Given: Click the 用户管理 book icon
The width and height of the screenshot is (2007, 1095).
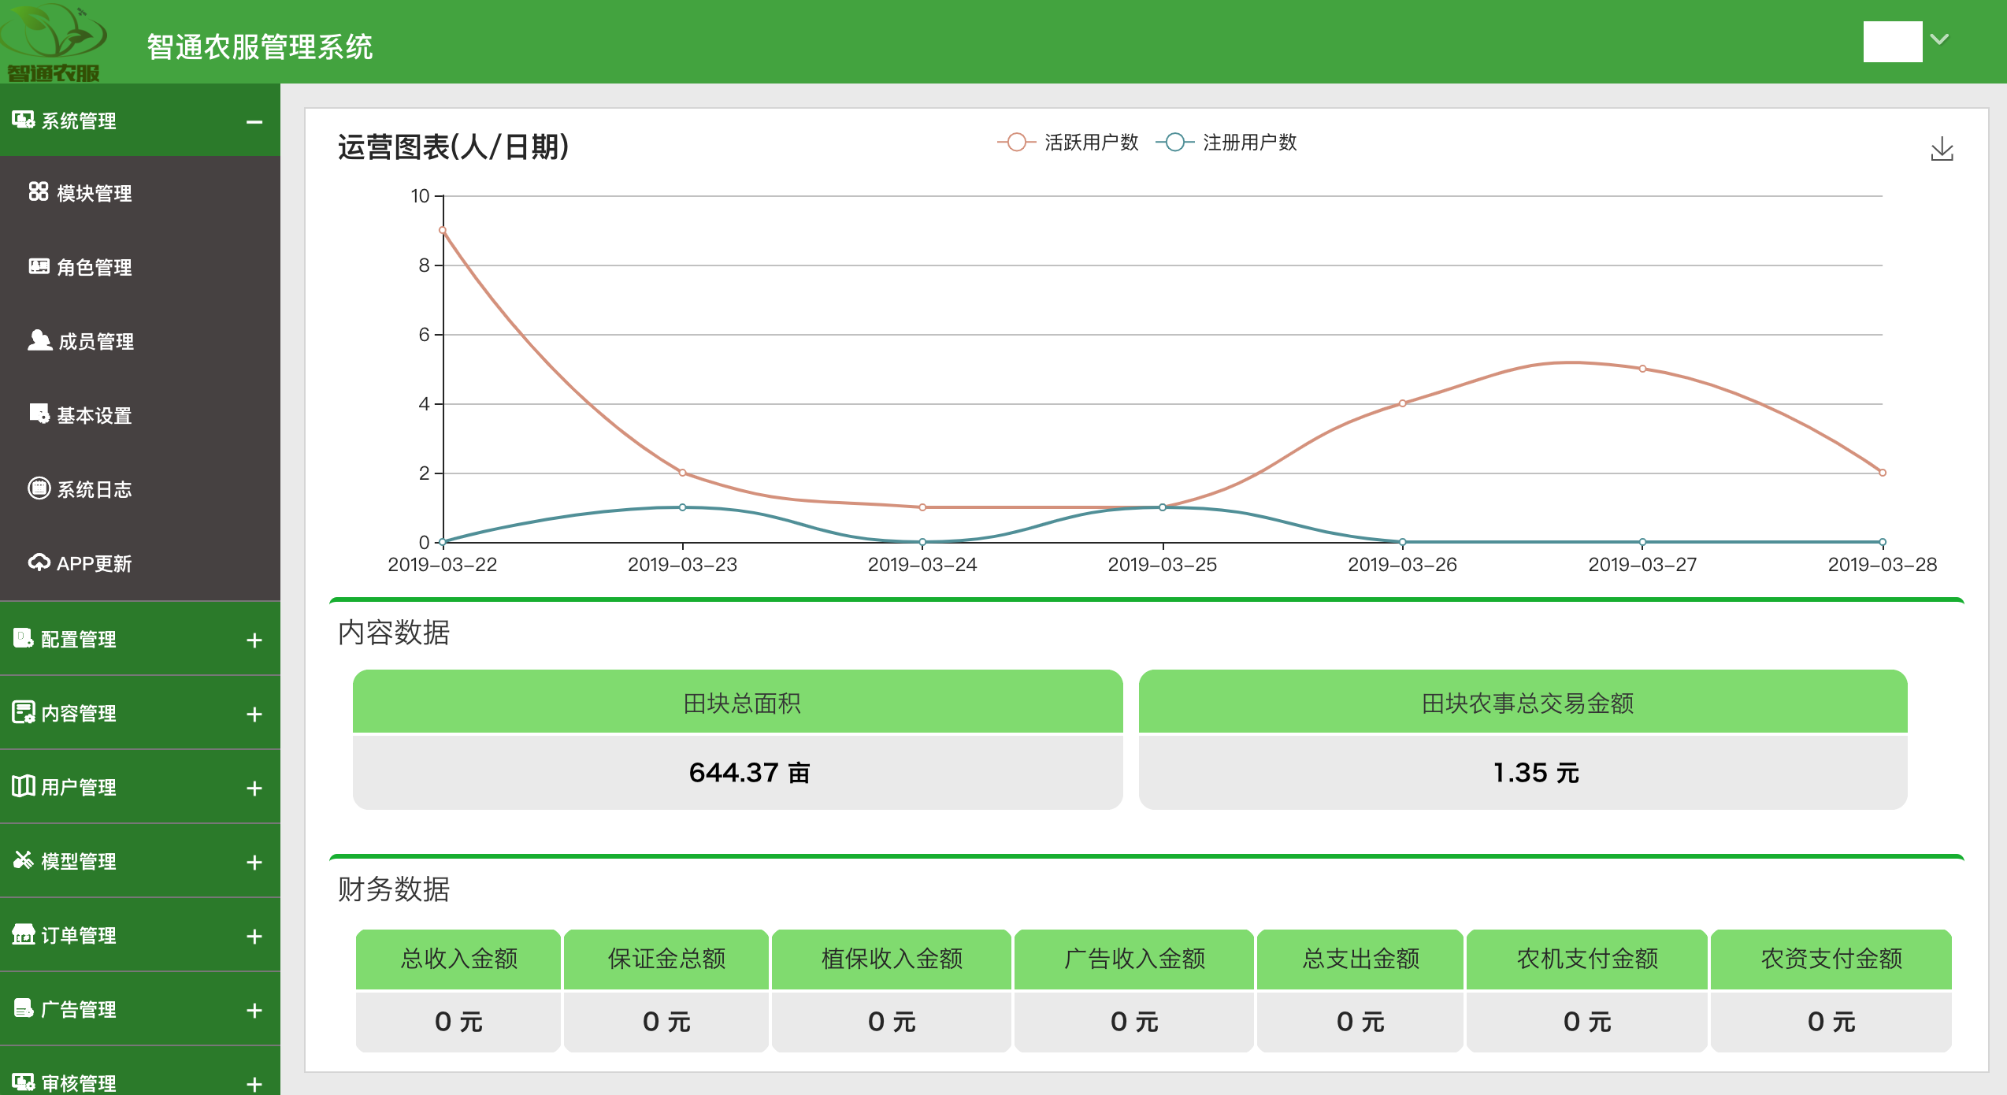Looking at the screenshot, I should click(x=23, y=785).
